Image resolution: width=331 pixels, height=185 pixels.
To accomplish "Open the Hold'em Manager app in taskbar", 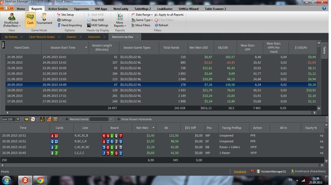I will pos(25,180).
